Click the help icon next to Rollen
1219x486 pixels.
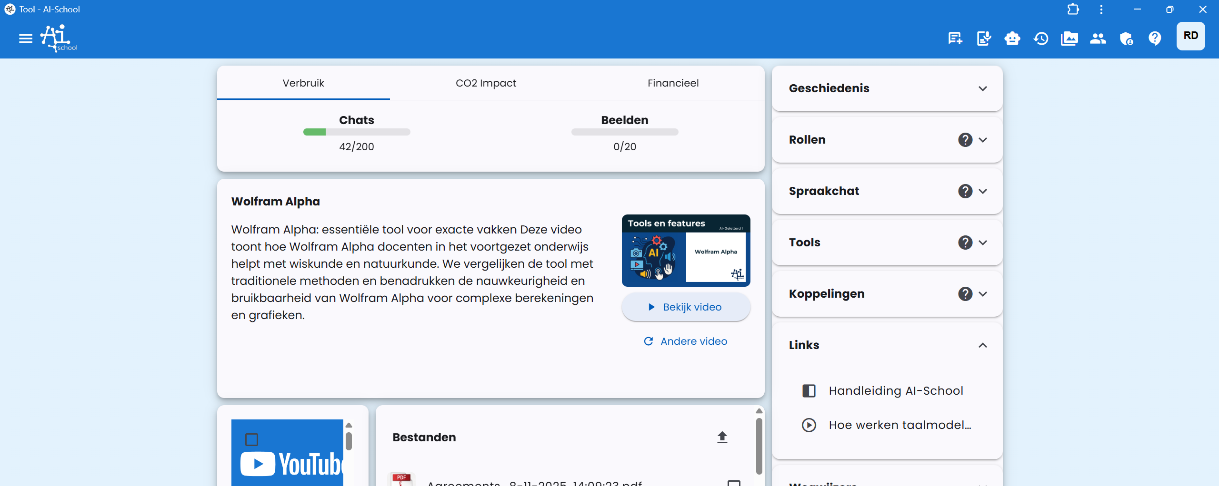[x=965, y=139]
